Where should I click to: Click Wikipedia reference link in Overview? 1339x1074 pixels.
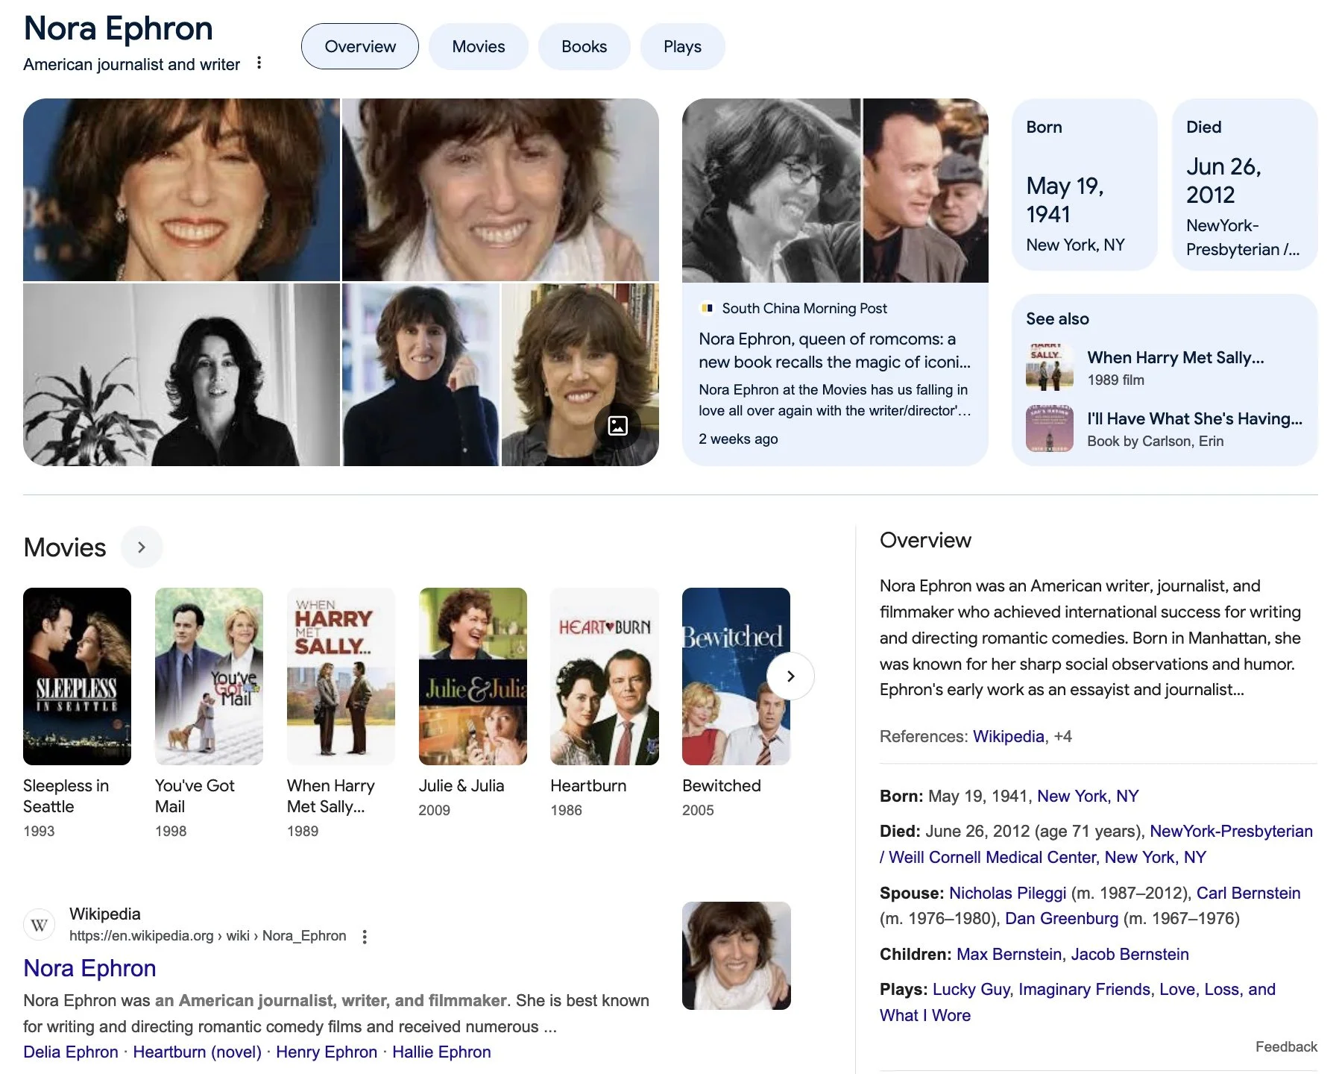pyautogui.click(x=1008, y=736)
